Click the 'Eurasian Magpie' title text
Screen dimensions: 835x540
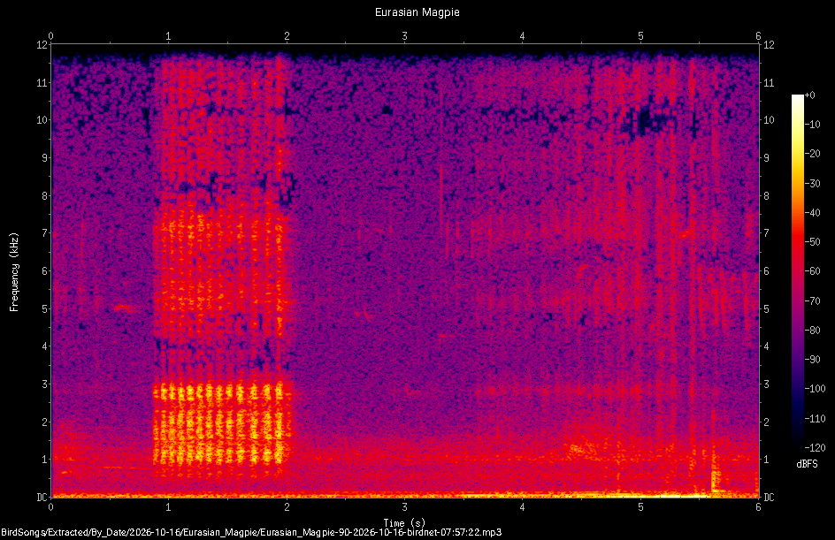pyautogui.click(x=417, y=12)
